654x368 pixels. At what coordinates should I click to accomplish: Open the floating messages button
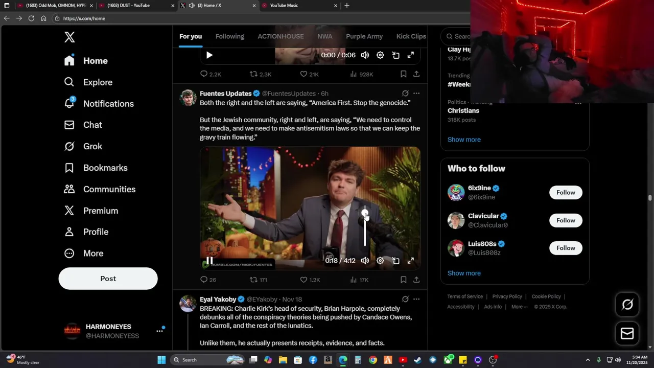627,334
